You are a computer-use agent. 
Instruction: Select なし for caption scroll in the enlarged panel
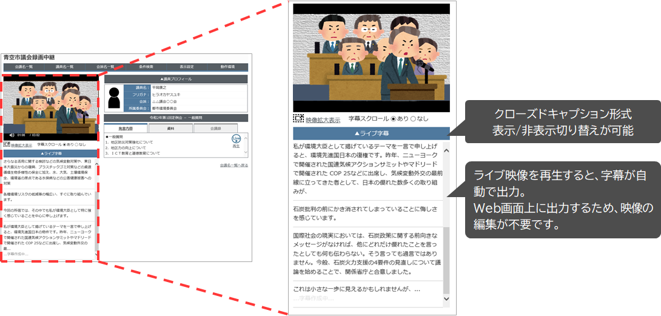(414, 119)
